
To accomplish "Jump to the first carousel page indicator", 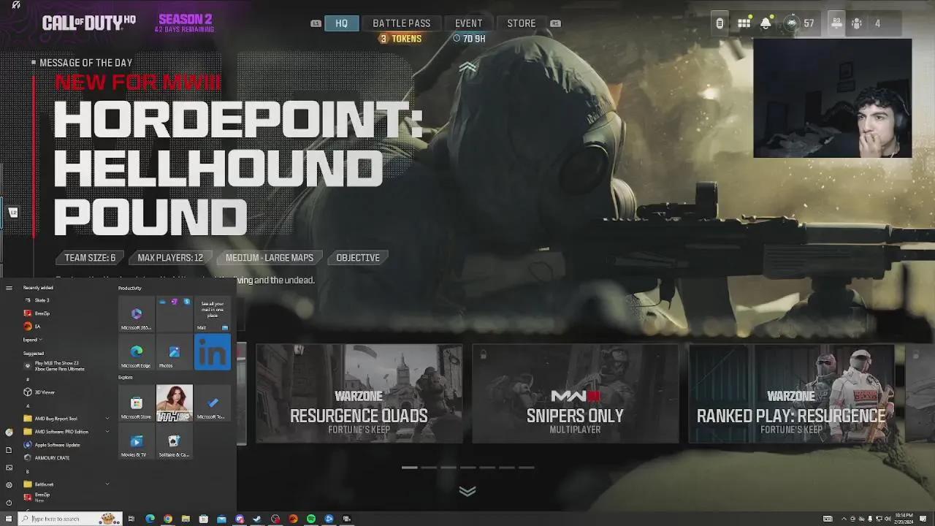I will (409, 468).
